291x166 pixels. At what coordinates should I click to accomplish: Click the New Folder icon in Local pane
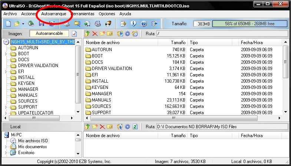pyautogui.click(x=95, y=127)
